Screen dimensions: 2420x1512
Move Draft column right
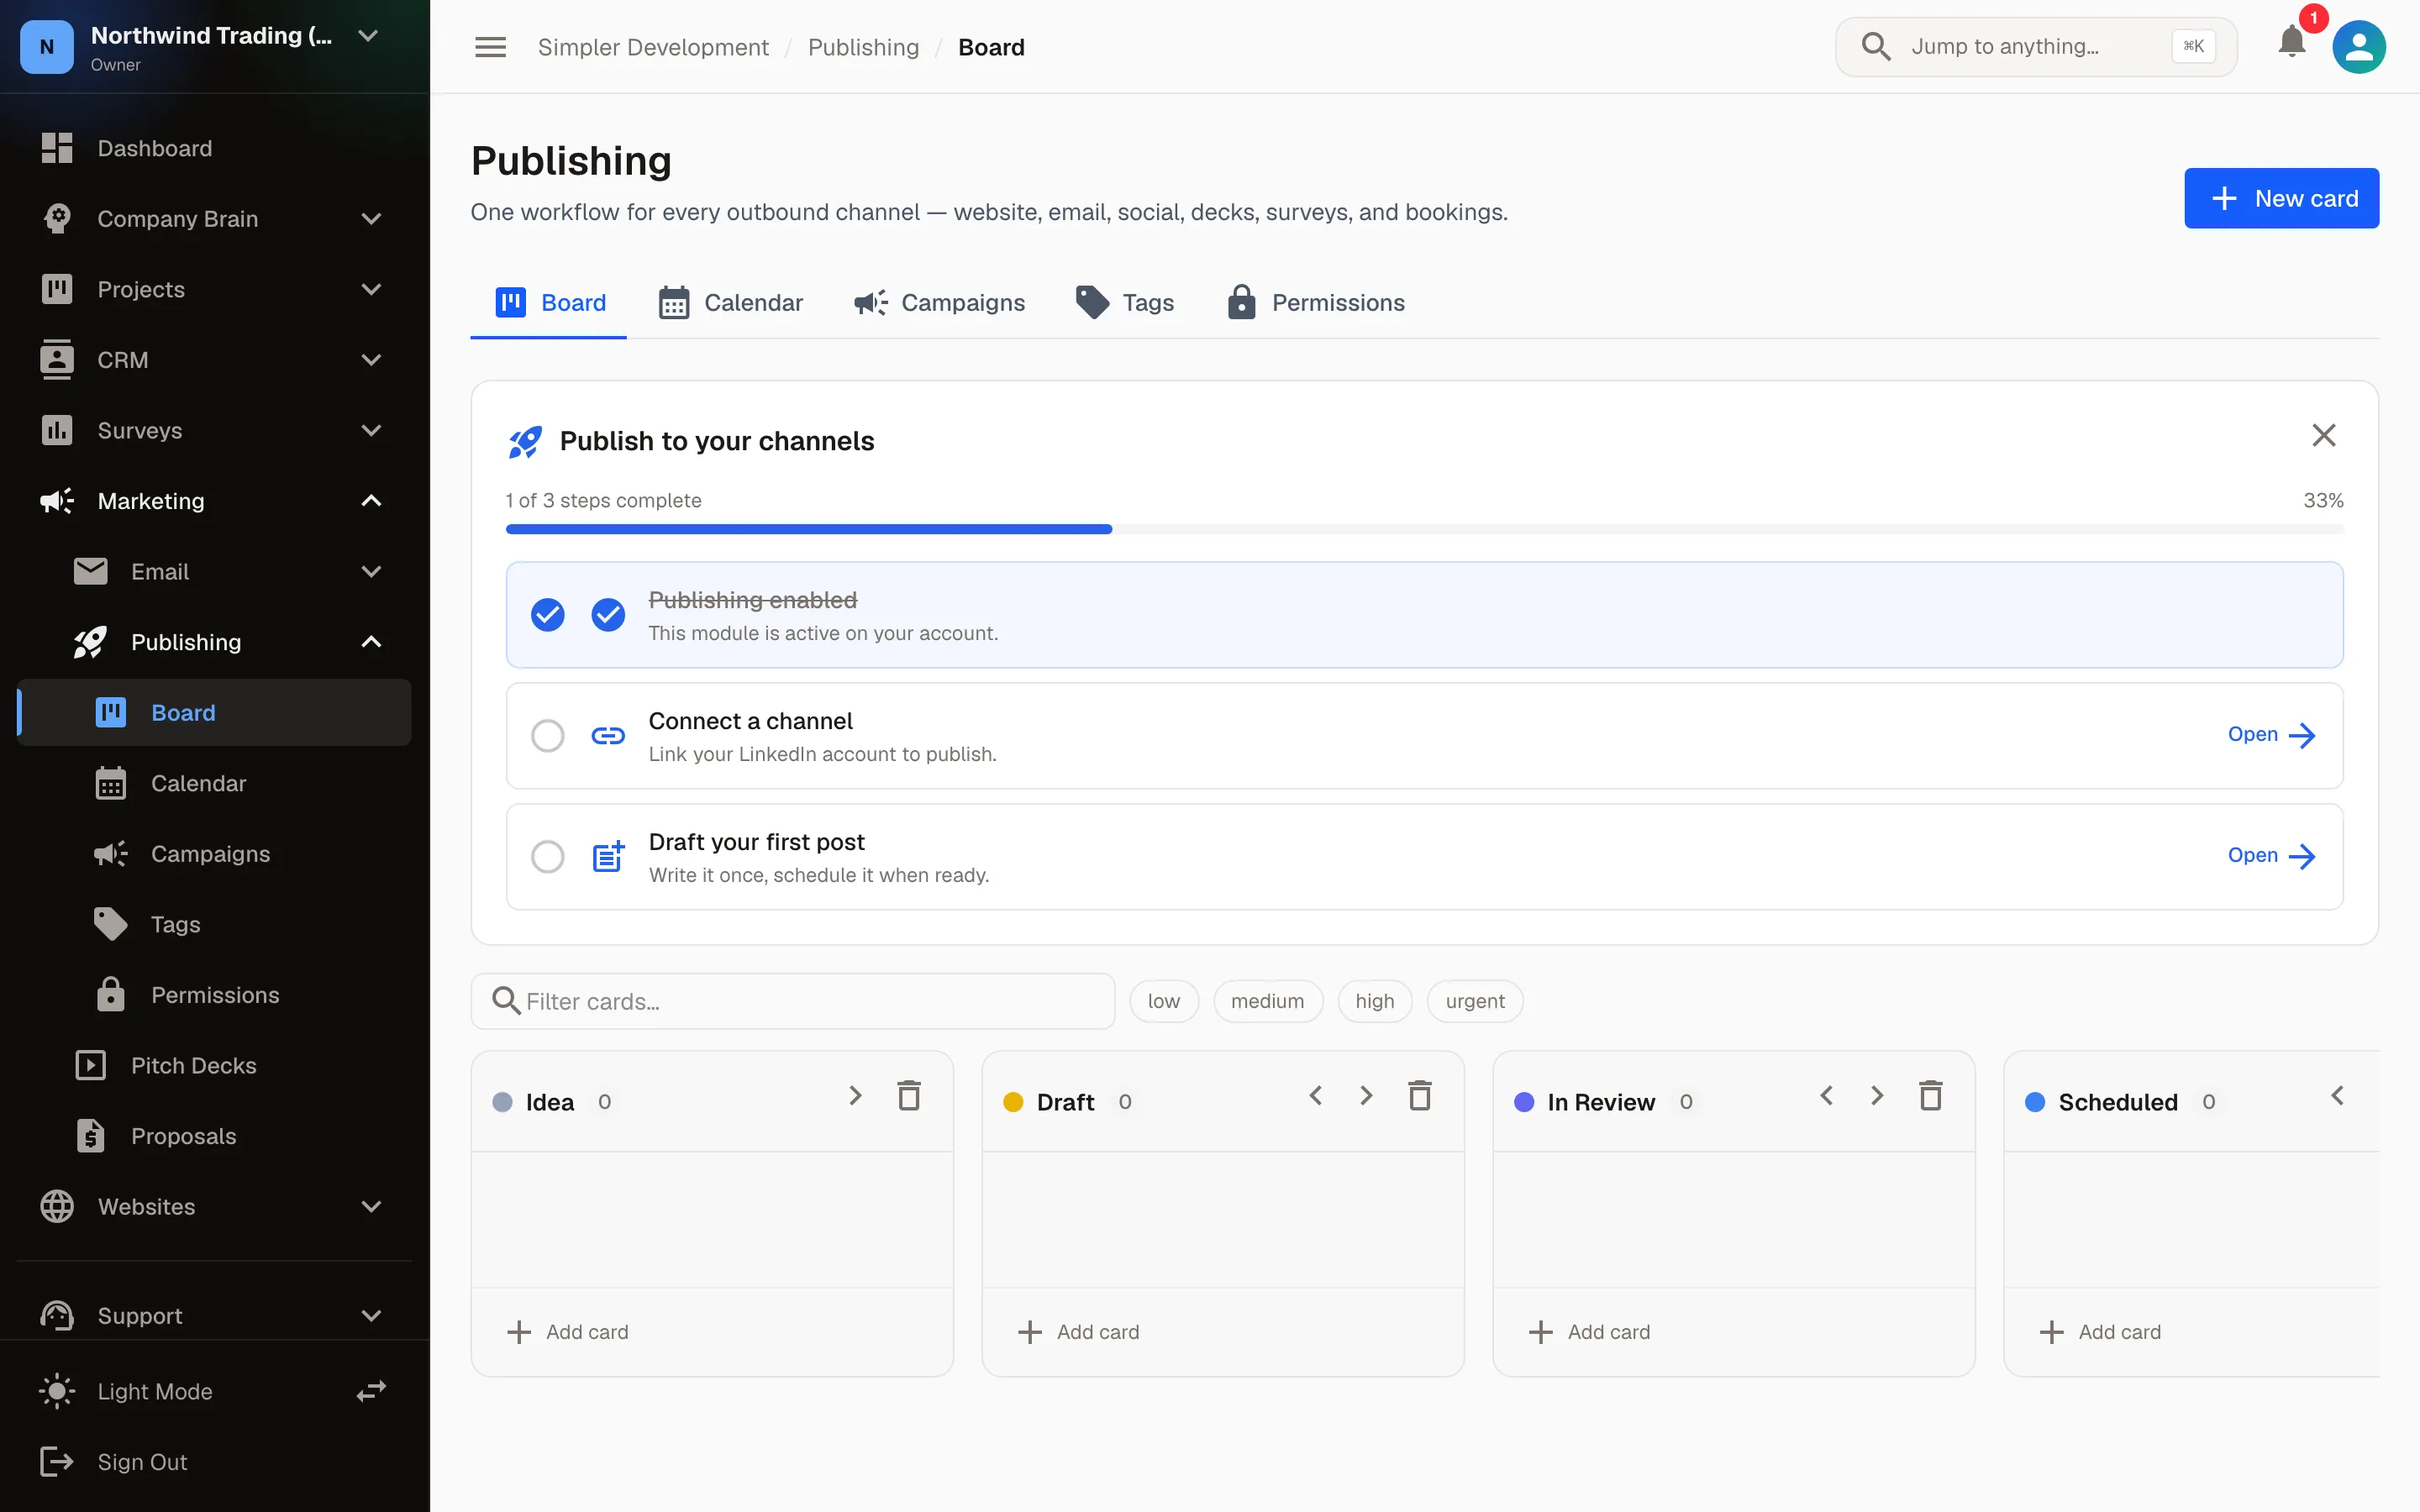pyautogui.click(x=1366, y=1096)
